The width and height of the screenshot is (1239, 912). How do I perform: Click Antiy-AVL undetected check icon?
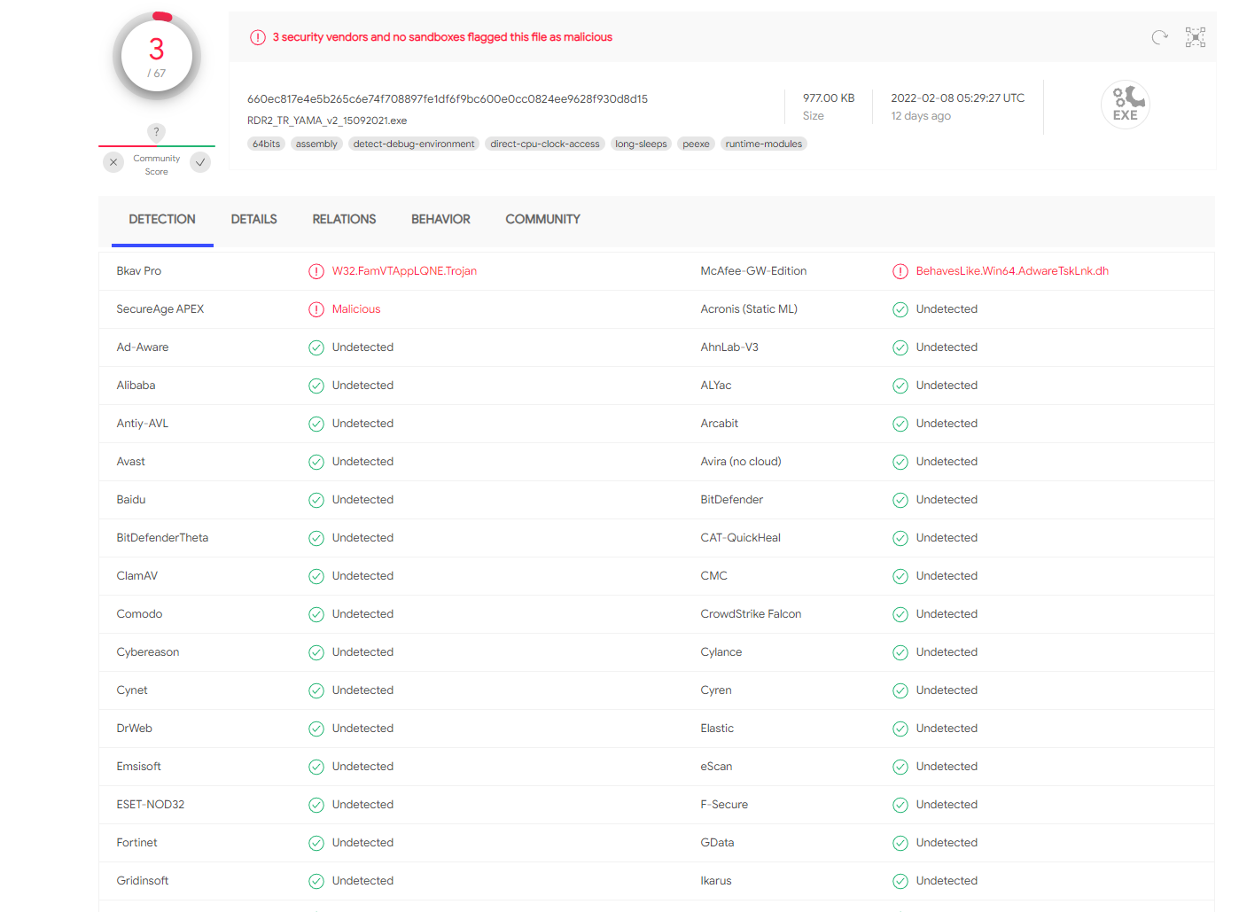coord(316,424)
